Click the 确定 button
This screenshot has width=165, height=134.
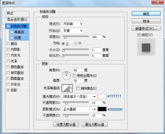(x=146, y=14)
